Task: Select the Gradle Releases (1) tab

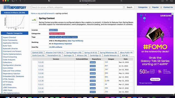Action: pos(111,56)
